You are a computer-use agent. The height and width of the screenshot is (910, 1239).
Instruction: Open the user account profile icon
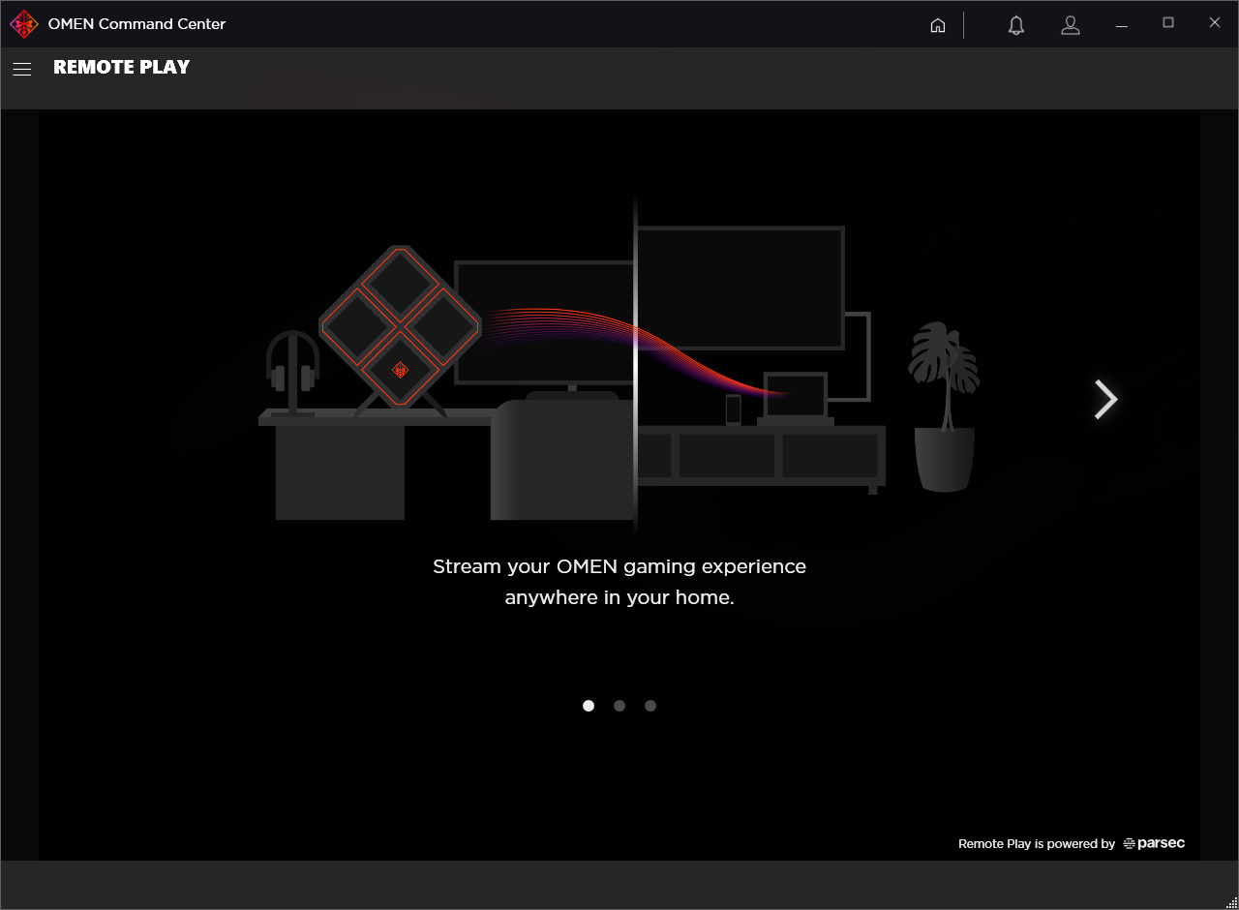coord(1070,25)
